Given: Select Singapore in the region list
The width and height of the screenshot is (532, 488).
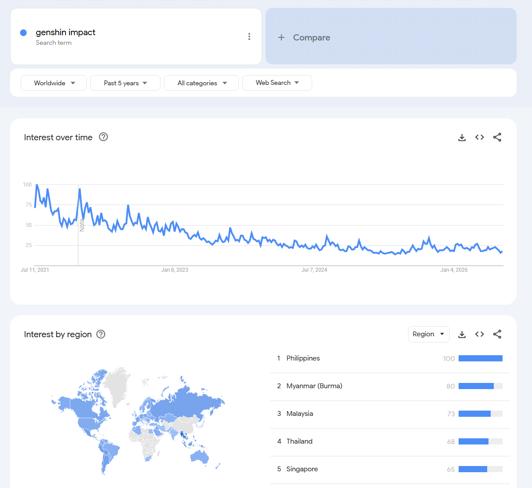Looking at the screenshot, I should click(302, 469).
